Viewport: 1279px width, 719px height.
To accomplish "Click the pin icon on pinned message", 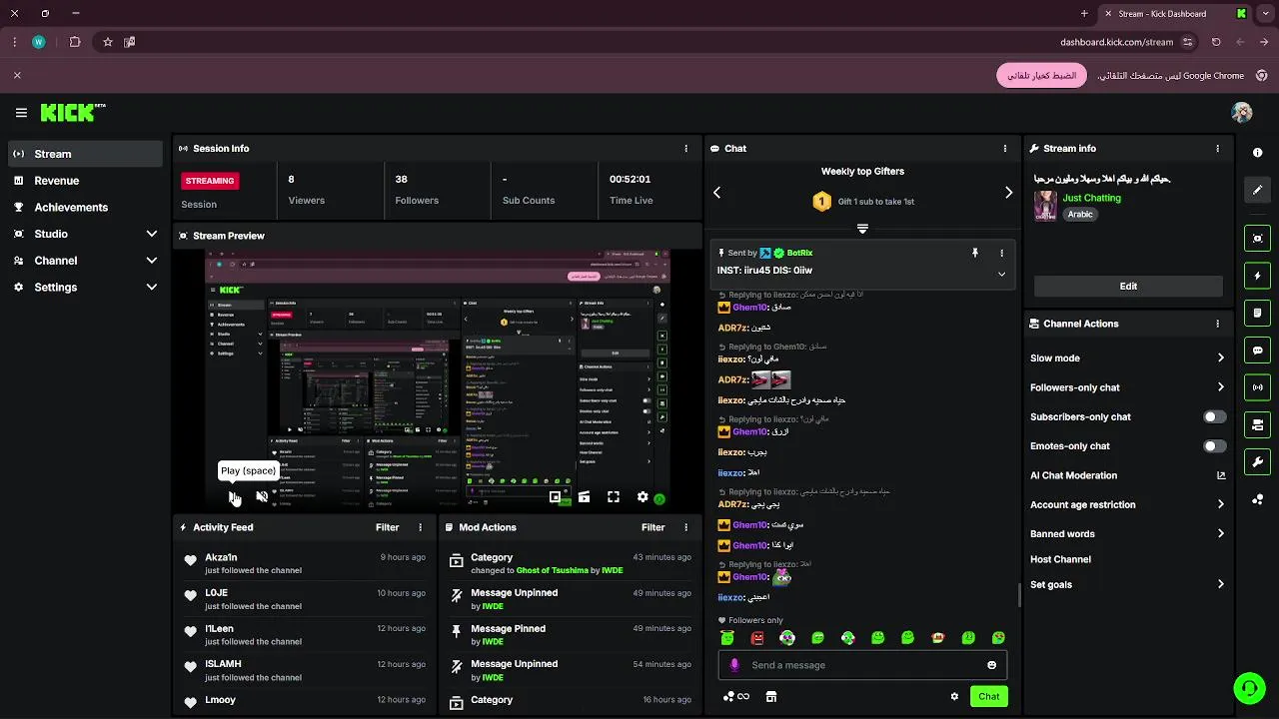I will [x=975, y=254].
